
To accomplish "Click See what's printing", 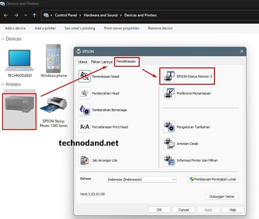I will 80,28.
